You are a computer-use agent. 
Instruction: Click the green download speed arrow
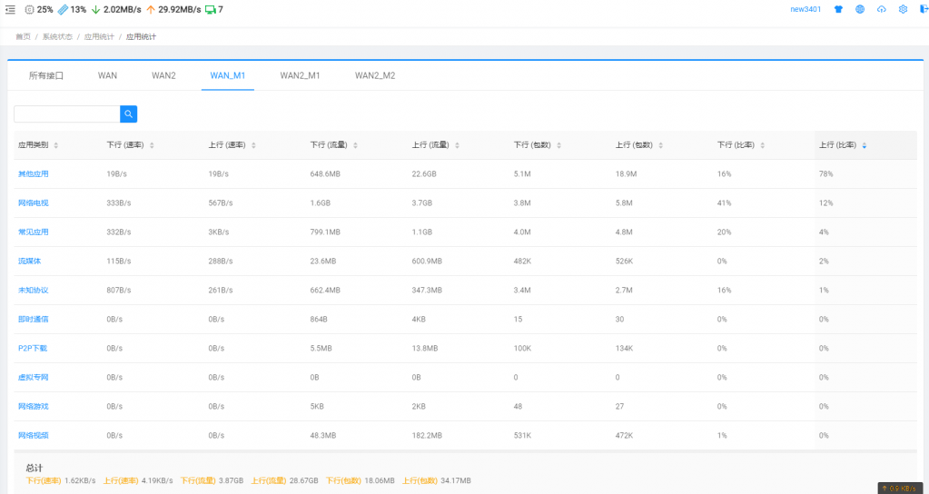click(96, 9)
